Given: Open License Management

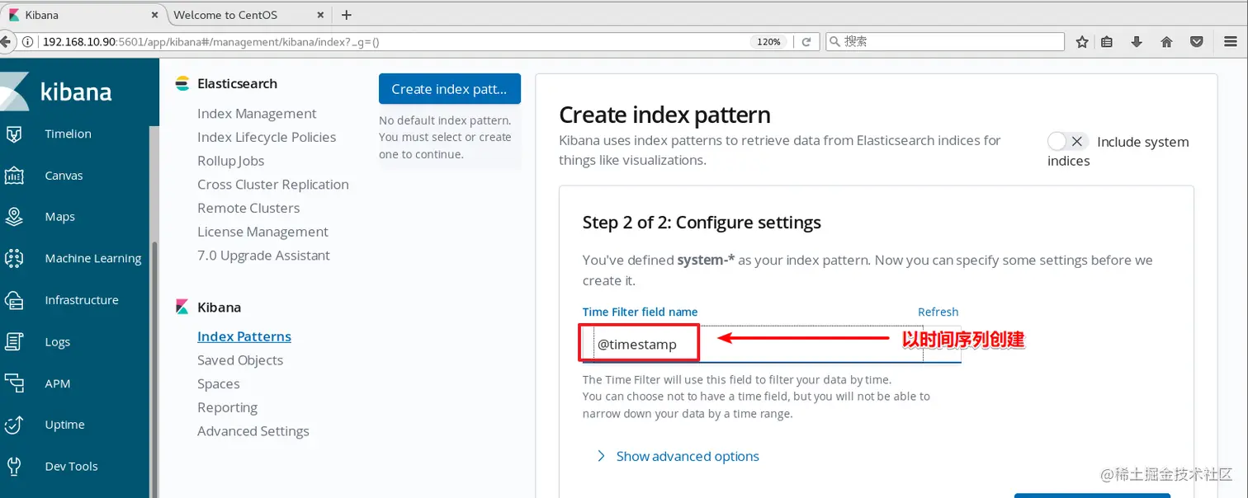Looking at the screenshot, I should tap(262, 232).
